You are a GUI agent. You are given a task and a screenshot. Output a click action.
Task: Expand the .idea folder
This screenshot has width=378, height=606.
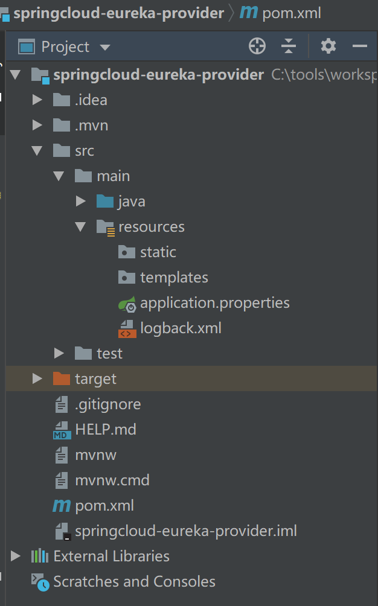click(37, 100)
